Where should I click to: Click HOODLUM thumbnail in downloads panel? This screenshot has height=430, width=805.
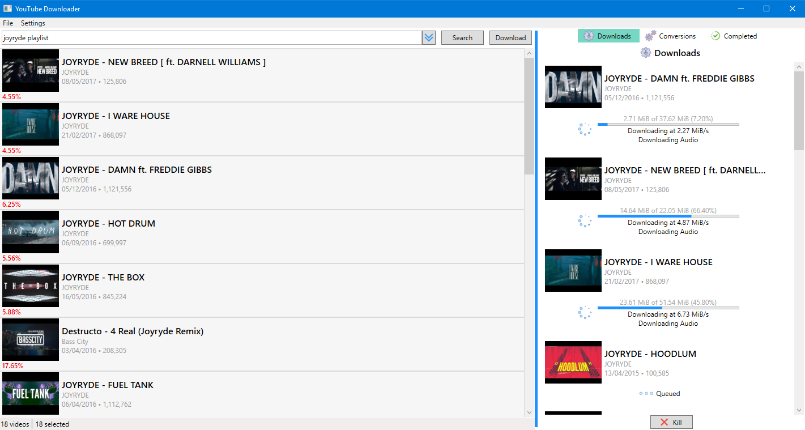point(573,362)
